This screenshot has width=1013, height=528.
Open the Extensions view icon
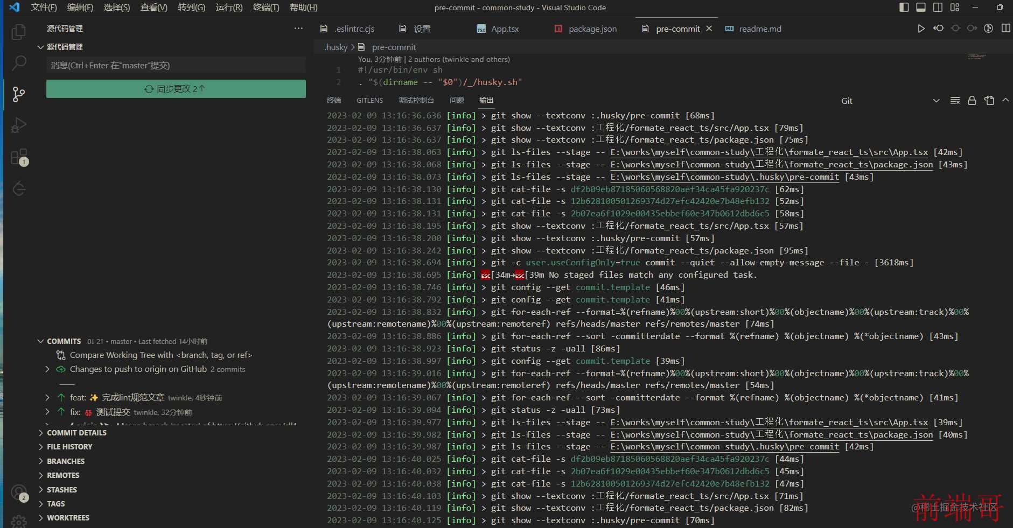pyautogui.click(x=19, y=157)
